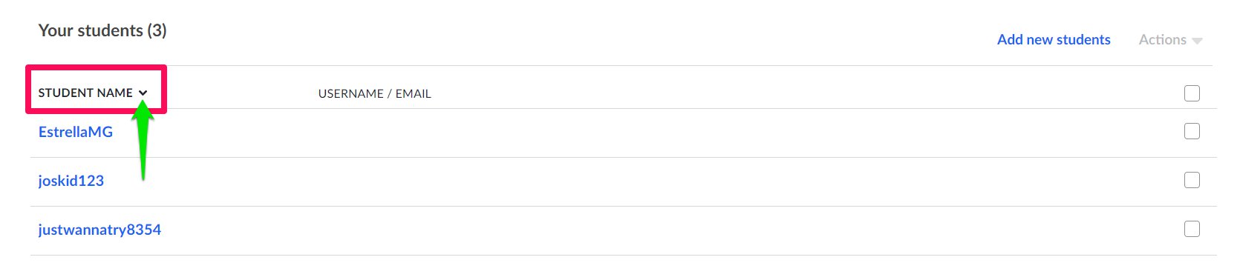Open the joskid123 student link
This screenshot has height=277, width=1240.
(71, 181)
